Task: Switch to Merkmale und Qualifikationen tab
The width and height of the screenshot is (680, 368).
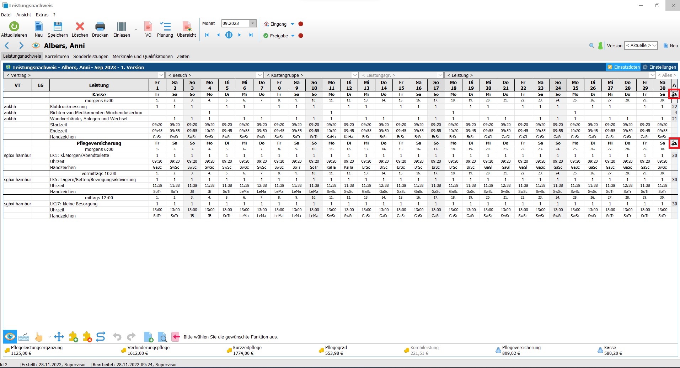Action: 143,56
